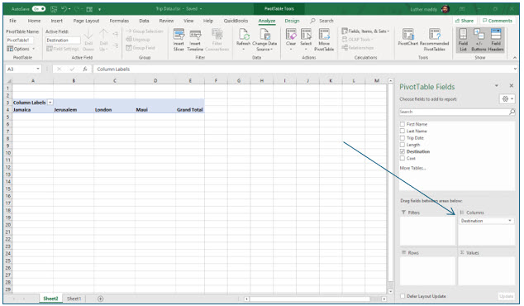524x306 pixels.
Task: Open the Options dropdown arrow
Action: (x=33, y=49)
